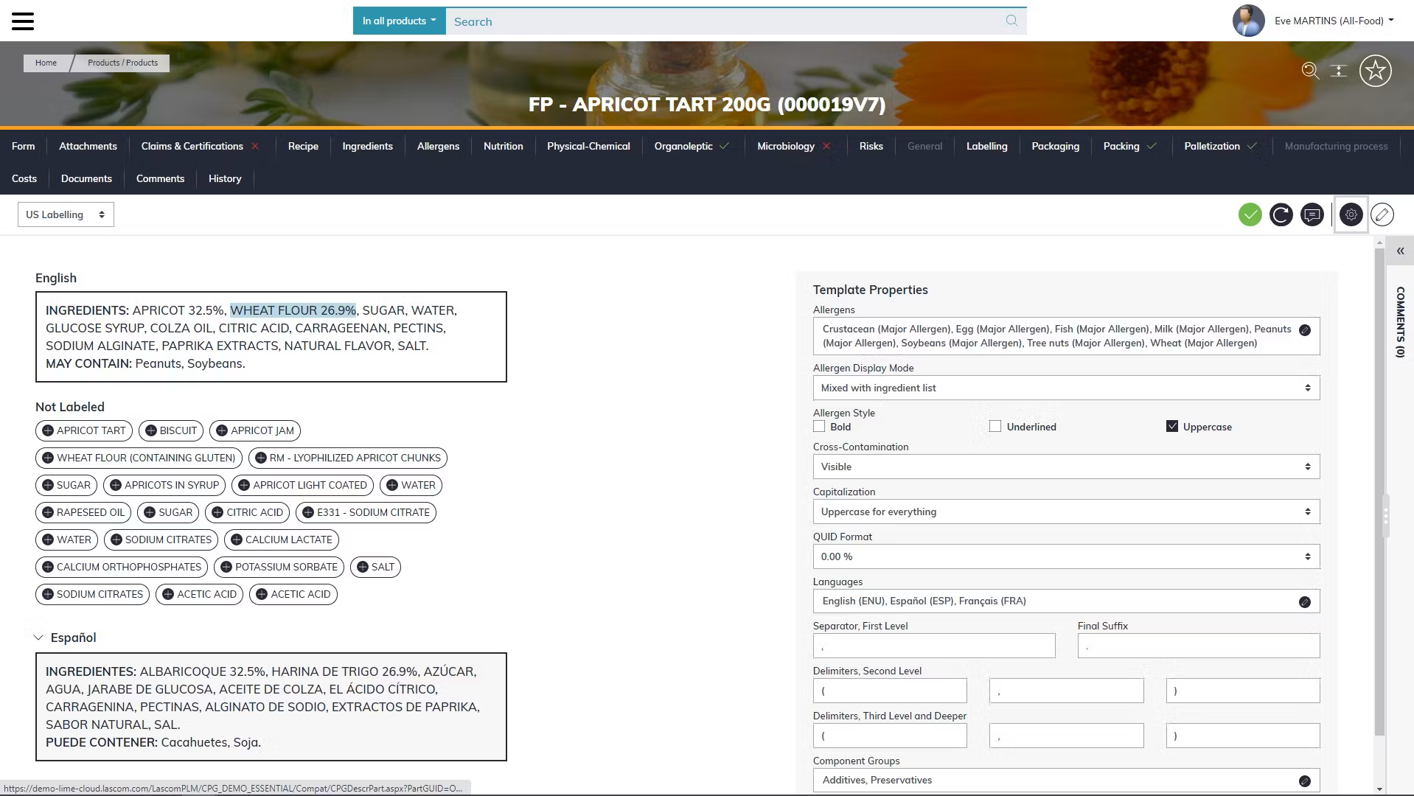
Task: Uncheck Uppercase allergen style
Action: pos(1172,426)
